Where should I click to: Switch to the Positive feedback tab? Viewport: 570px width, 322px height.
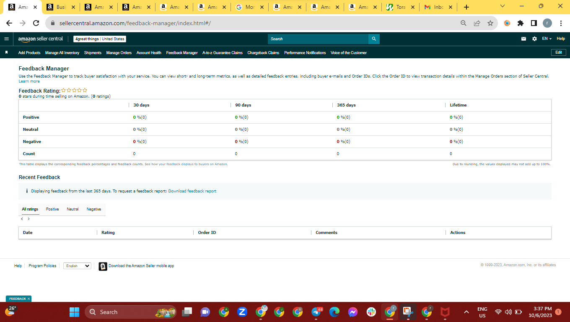click(x=52, y=209)
